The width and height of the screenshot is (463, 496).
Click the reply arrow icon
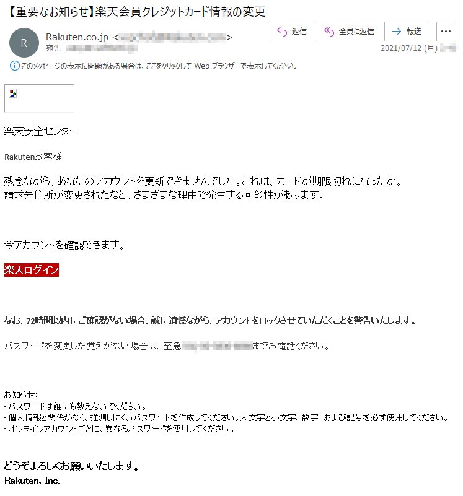282,32
